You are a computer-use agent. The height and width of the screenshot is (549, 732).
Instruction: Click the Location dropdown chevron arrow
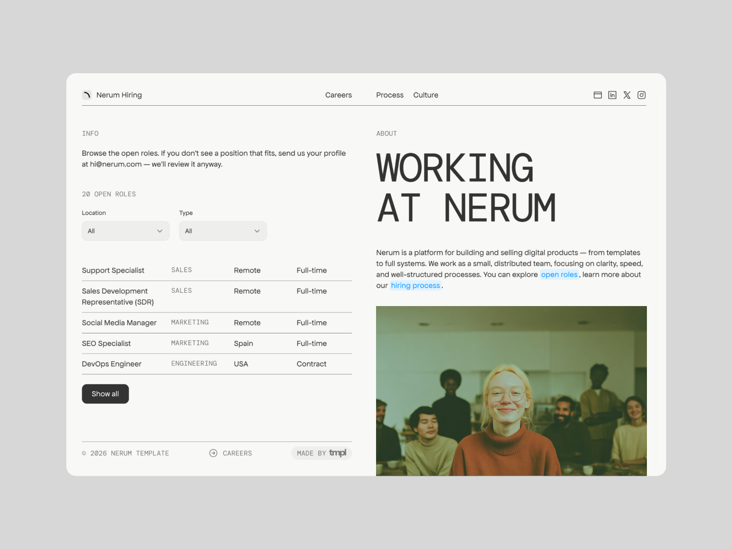pyautogui.click(x=160, y=231)
